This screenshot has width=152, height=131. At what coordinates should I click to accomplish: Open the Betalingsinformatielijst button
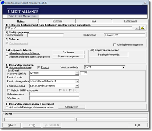(109, 55)
